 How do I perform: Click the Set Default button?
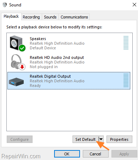click(x=86, y=139)
